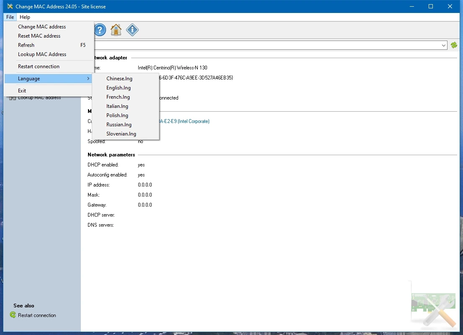Click the Intel Corporate MAC address link

[184, 121]
